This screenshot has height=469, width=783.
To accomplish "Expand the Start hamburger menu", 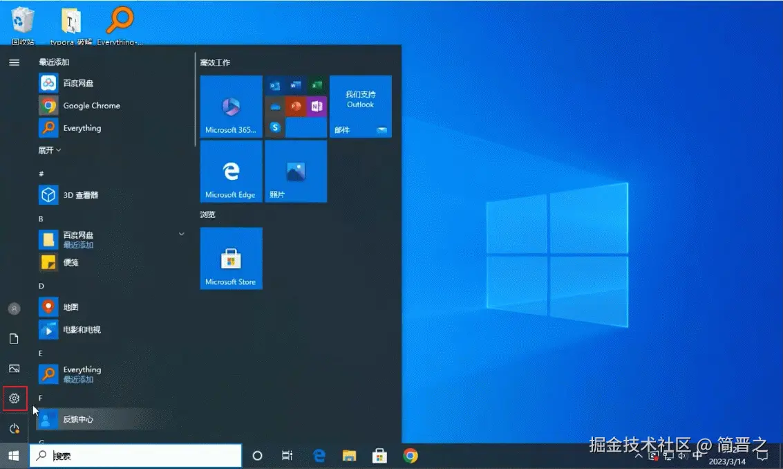I will [x=14, y=62].
